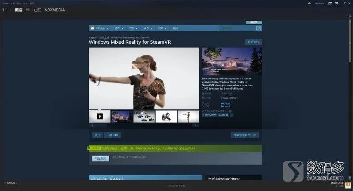Open Microsoft developer link
Viewport: 353px width, 191px height.
226,104
